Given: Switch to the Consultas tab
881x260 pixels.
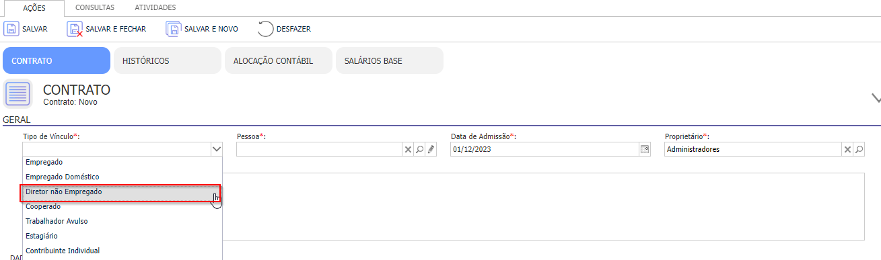Looking at the screenshot, I should (x=95, y=7).
